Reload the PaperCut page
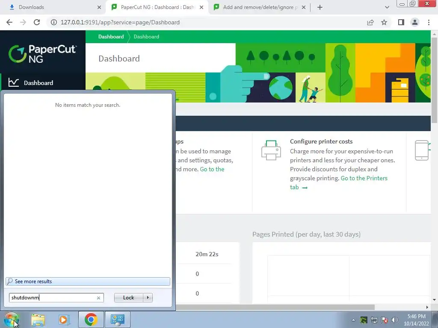Image resolution: width=438 pixels, height=328 pixels. point(37,22)
